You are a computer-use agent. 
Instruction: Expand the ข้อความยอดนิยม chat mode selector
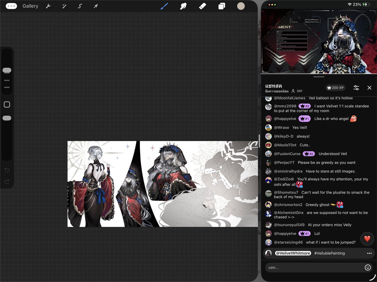[277, 91]
